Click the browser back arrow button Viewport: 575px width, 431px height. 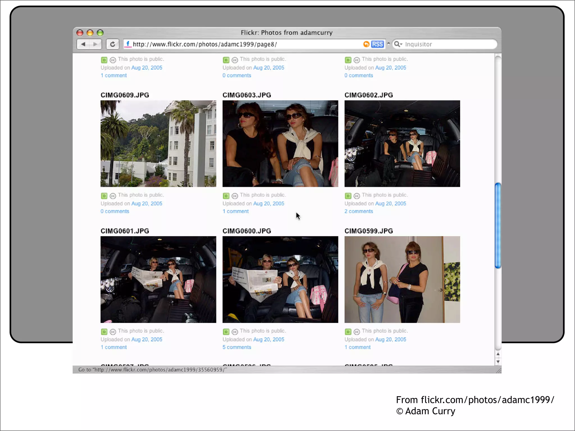[83, 44]
